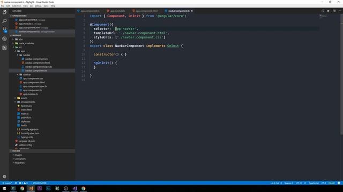Click the feedback smiley in the status bar
343x192 pixels.
click(x=339, y=183)
